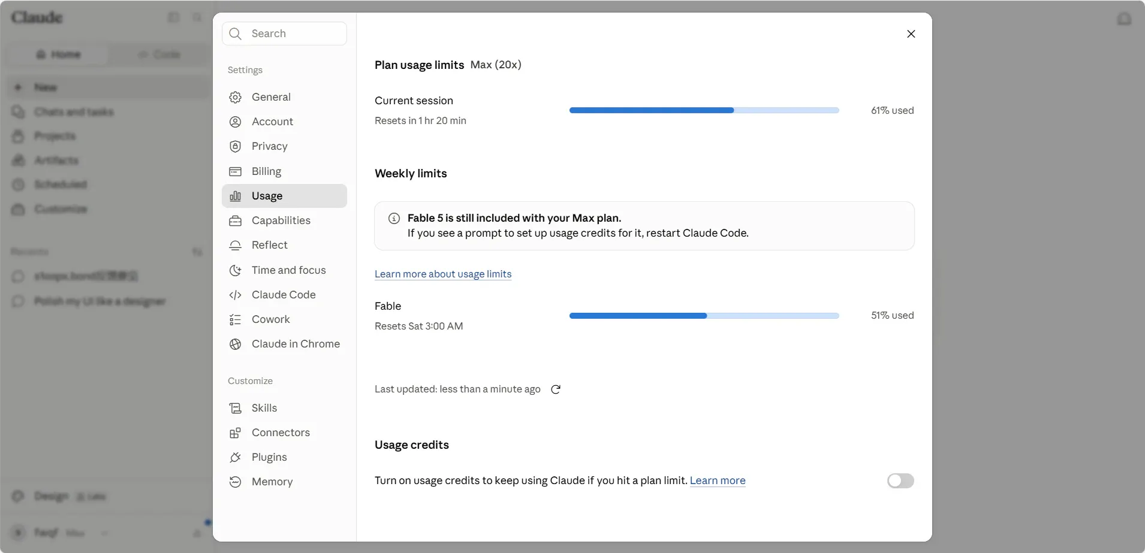Viewport: 1145px width, 553px height.
Task: Focus the settings Search field
Action: point(284,34)
